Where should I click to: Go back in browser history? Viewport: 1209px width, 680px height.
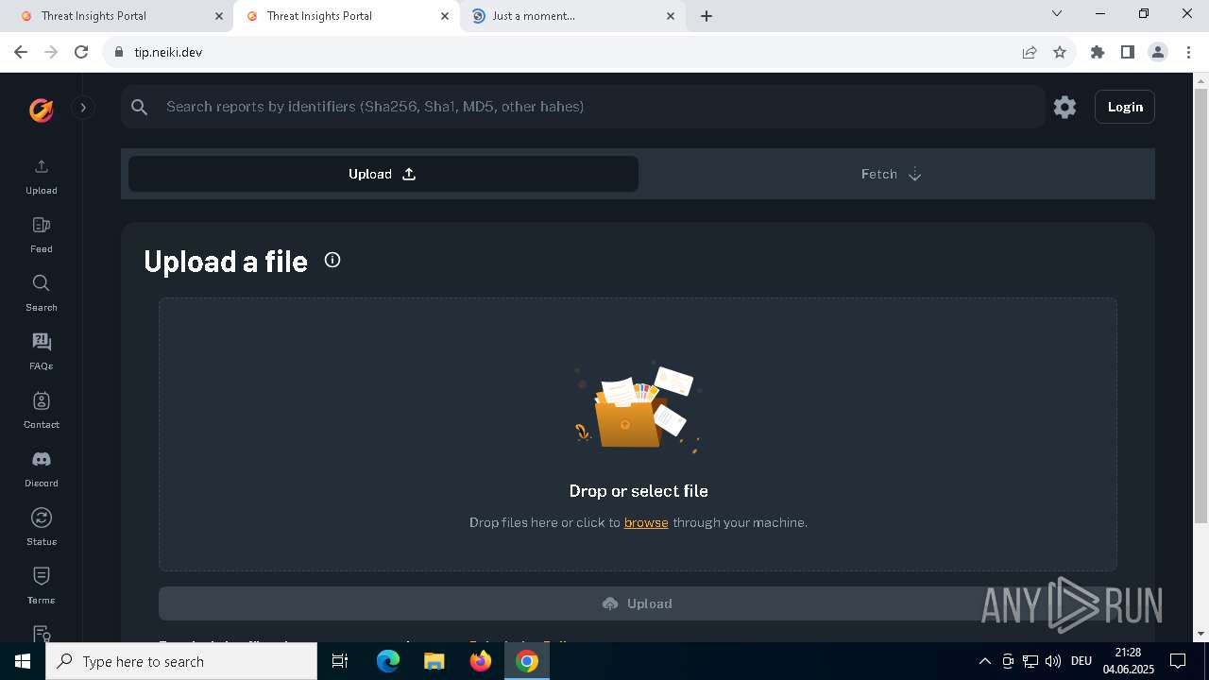pyautogui.click(x=21, y=52)
